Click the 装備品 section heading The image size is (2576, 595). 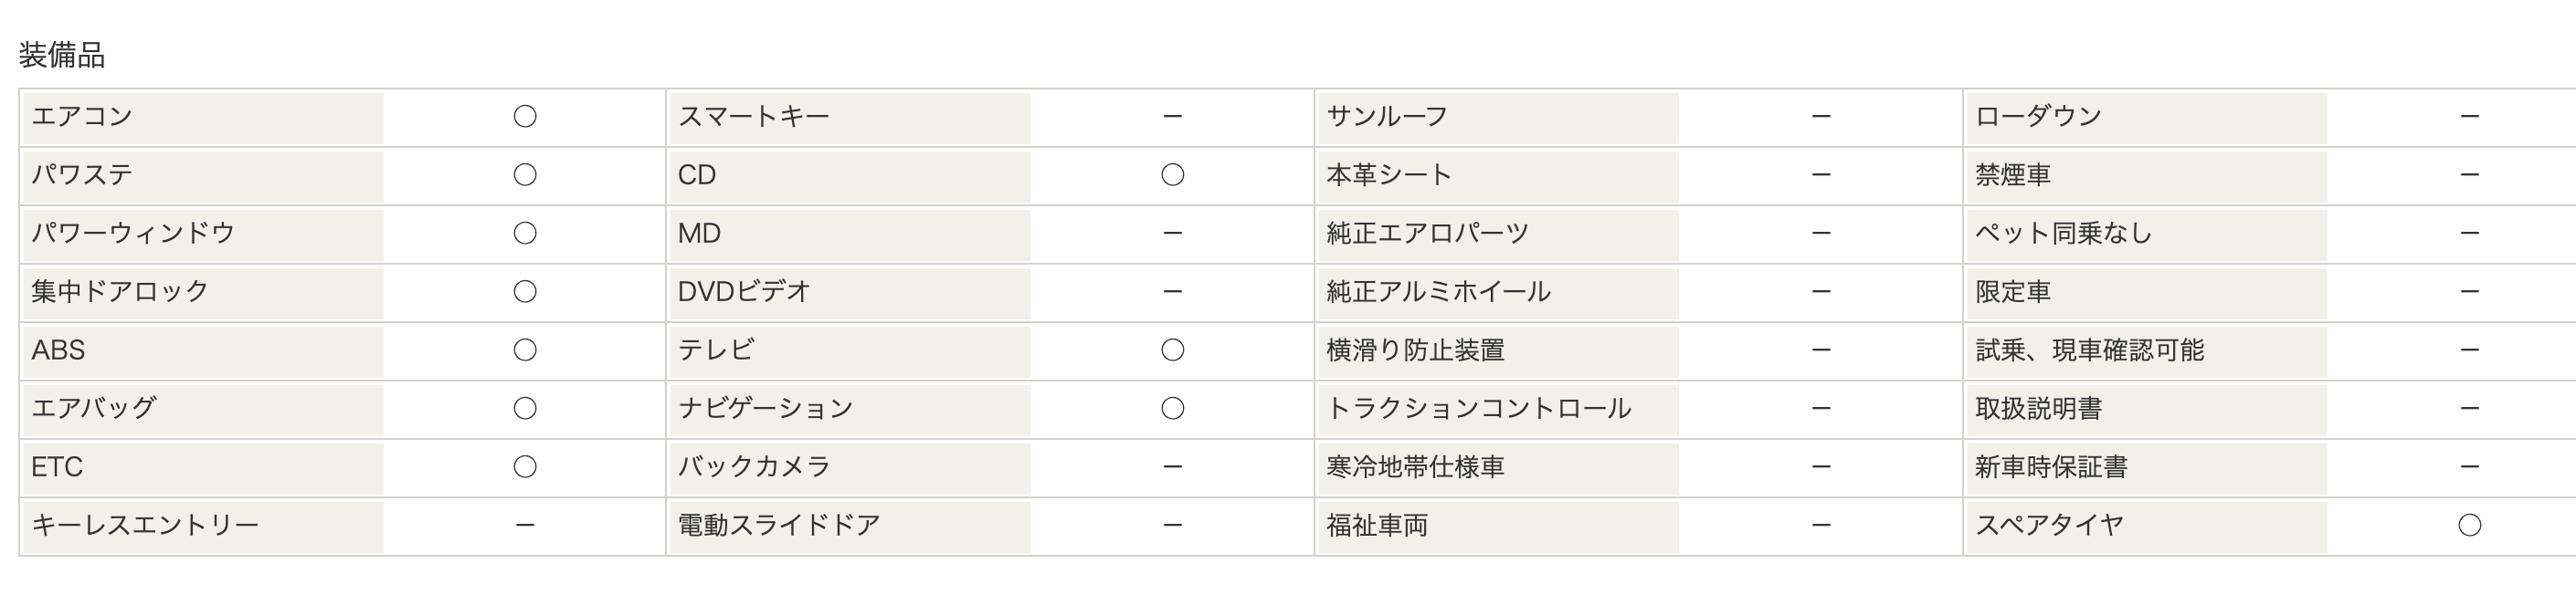[x=62, y=56]
